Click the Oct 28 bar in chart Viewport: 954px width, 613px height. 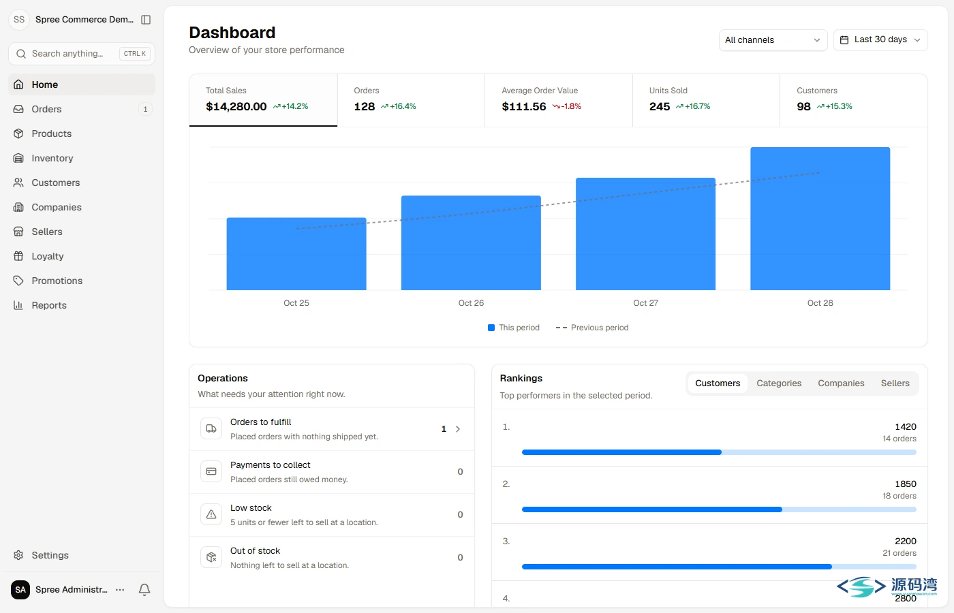coord(820,219)
